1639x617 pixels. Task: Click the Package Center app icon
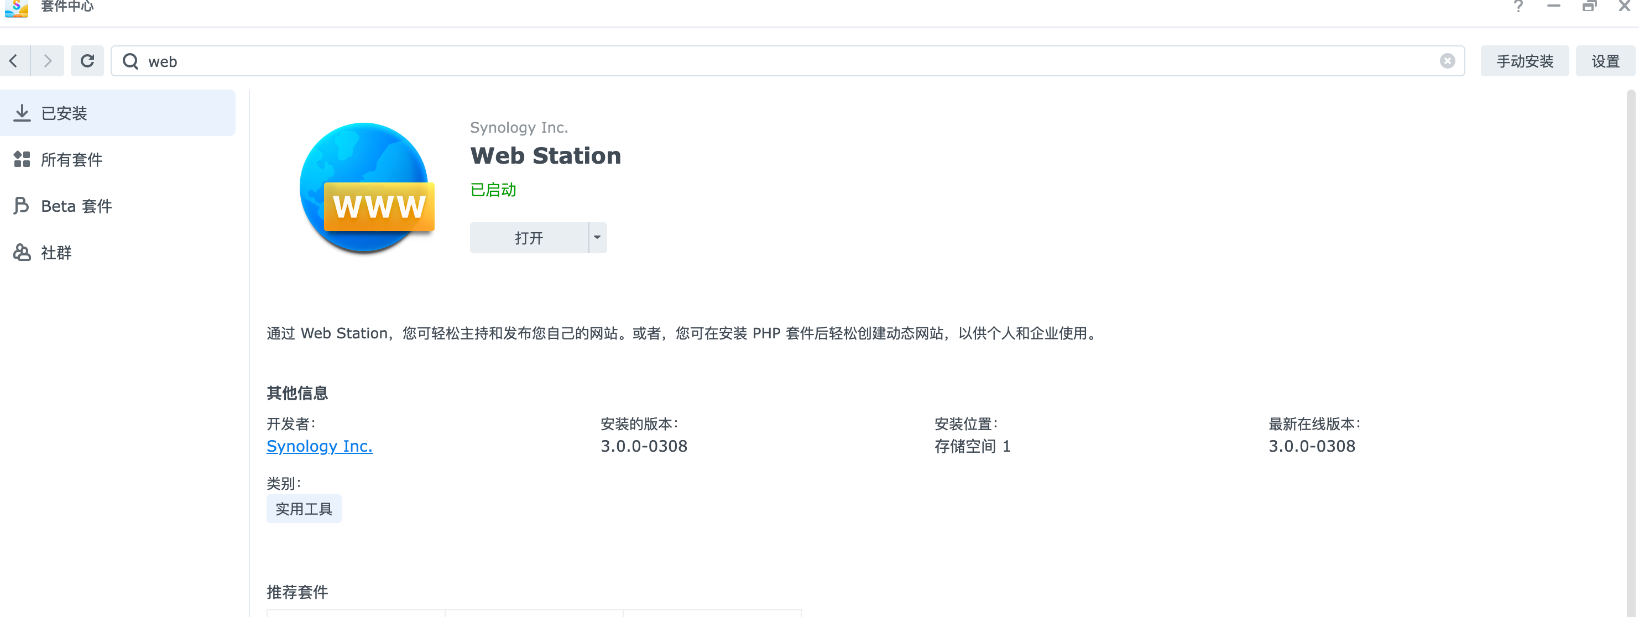point(17,7)
